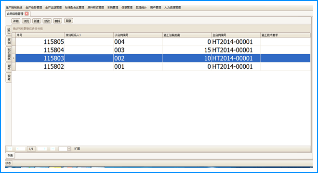Click the 新建 new record button

click(x=37, y=21)
